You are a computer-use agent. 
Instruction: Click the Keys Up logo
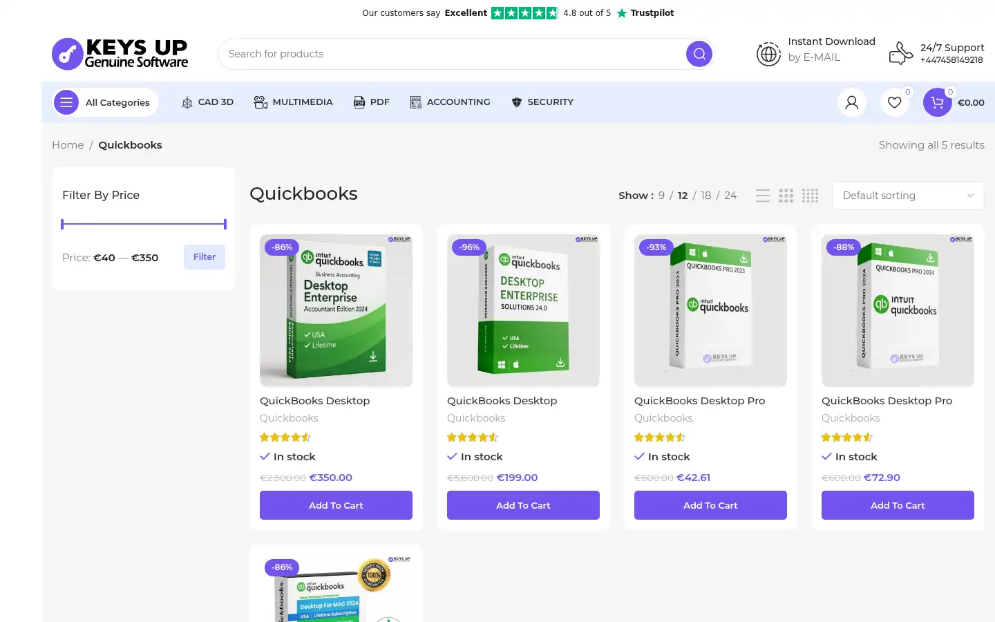pyautogui.click(x=120, y=54)
